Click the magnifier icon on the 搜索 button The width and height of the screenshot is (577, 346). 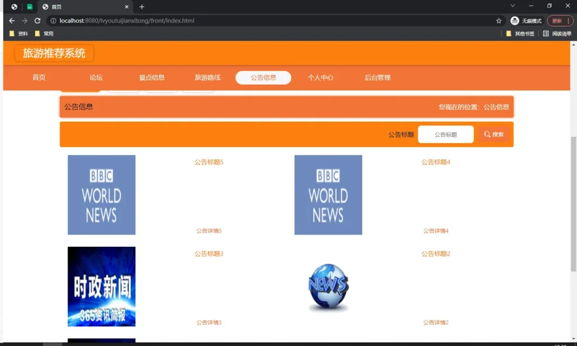tap(487, 134)
